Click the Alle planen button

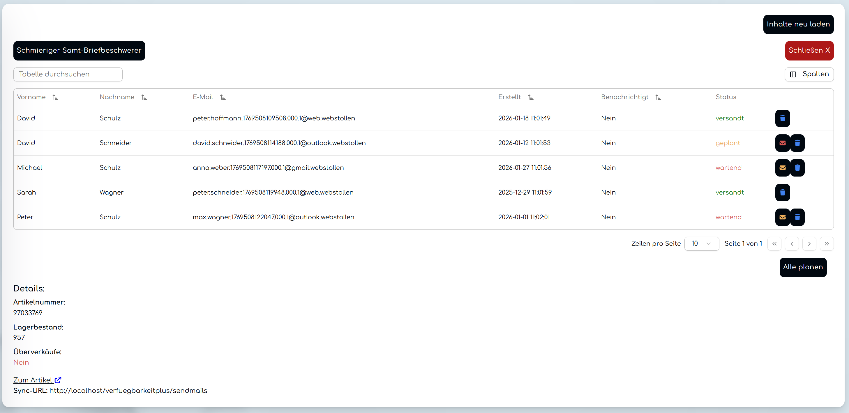click(x=802, y=267)
